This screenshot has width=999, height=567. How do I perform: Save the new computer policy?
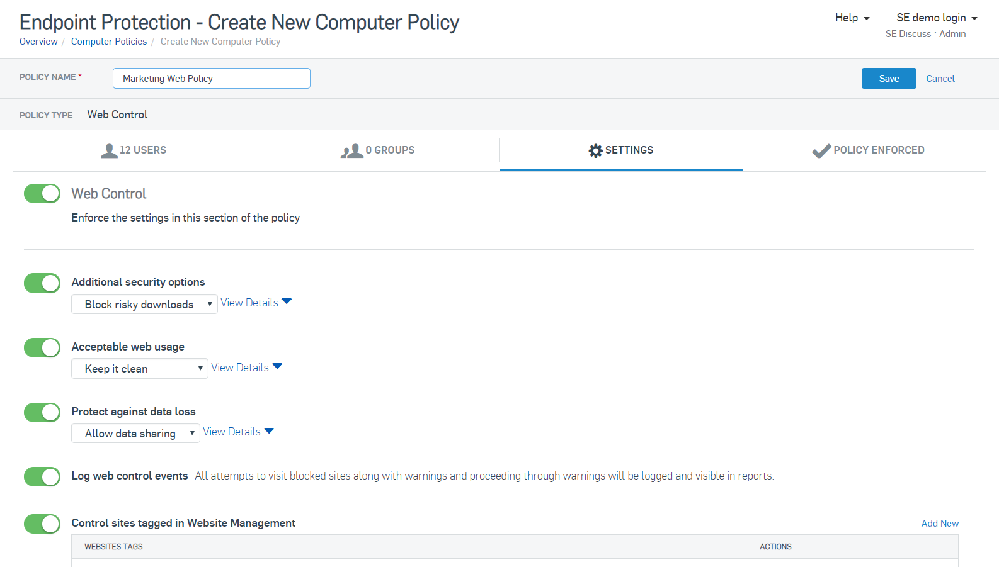coord(888,79)
